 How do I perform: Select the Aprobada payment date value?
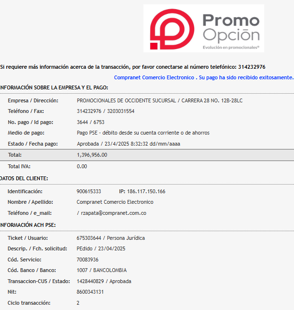(x=129, y=144)
